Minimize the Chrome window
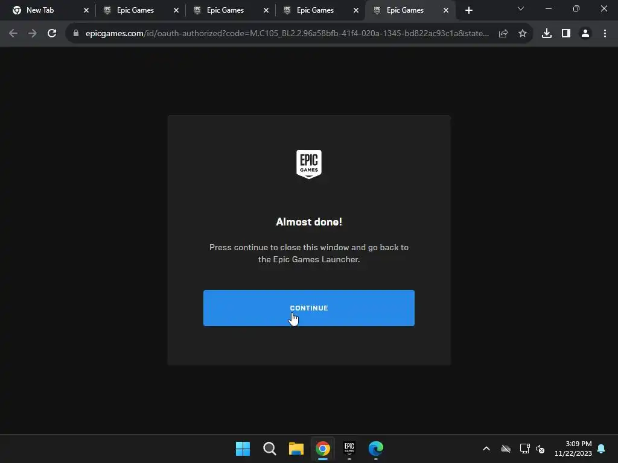The image size is (618, 463). coord(548,8)
